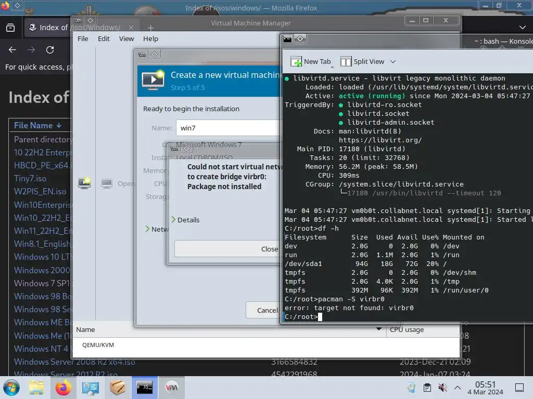533x399 pixels.
Task: Switch to Konsole taskbar entry
Action: point(145,388)
